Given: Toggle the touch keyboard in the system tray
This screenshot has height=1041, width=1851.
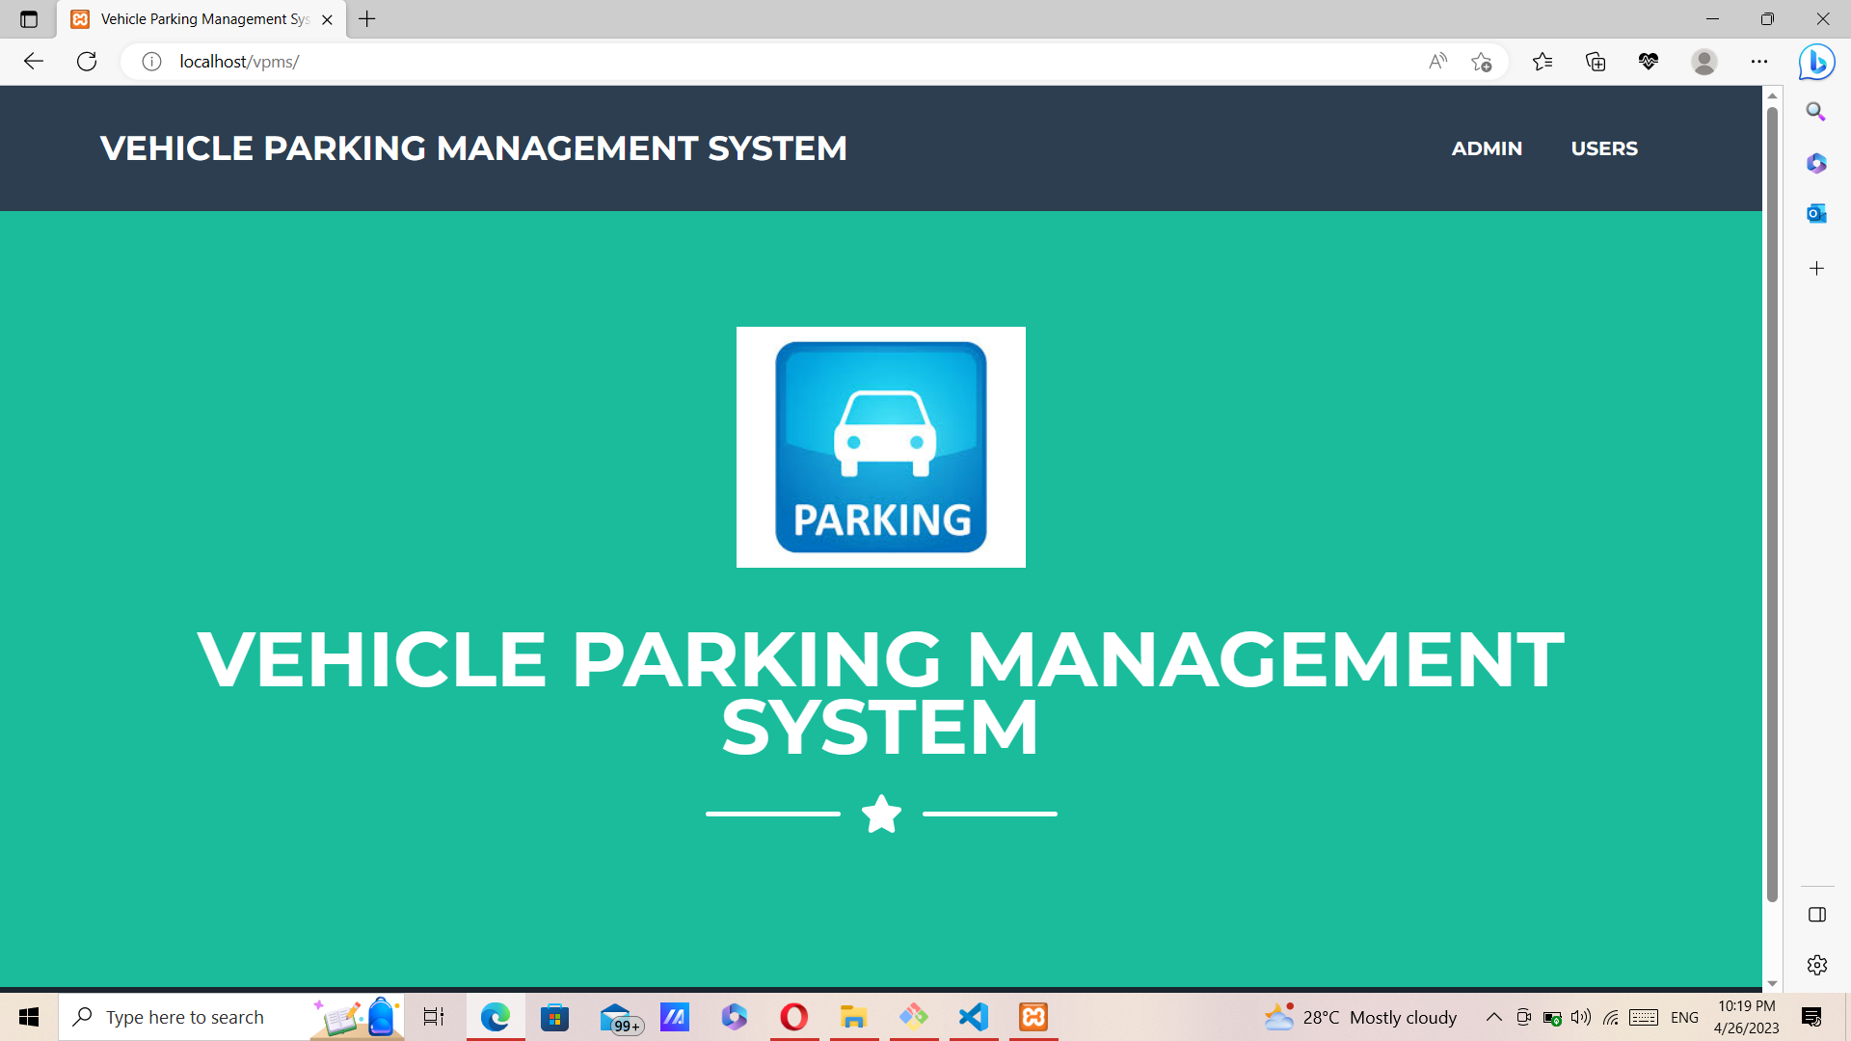Looking at the screenshot, I should (x=1643, y=1017).
